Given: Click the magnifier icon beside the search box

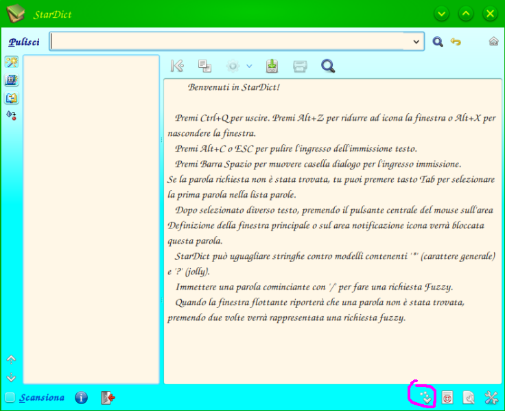Looking at the screenshot, I should [437, 42].
